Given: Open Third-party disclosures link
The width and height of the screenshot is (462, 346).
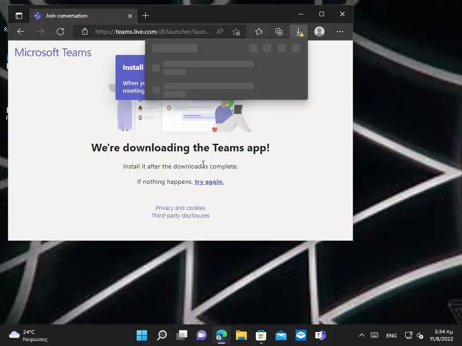Looking at the screenshot, I should pyautogui.click(x=180, y=215).
